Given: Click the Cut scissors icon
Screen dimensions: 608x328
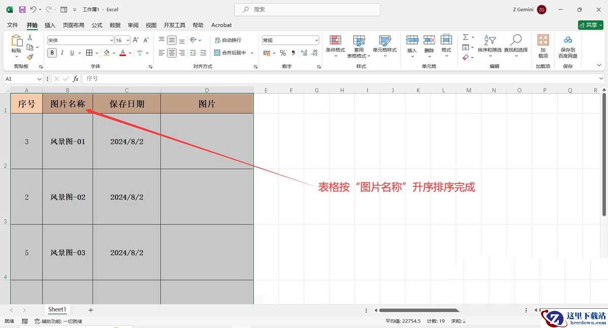Looking at the screenshot, I should point(30,37).
